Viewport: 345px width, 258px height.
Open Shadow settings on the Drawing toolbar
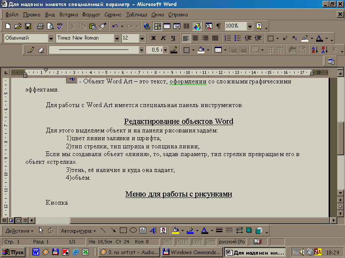(249, 230)
